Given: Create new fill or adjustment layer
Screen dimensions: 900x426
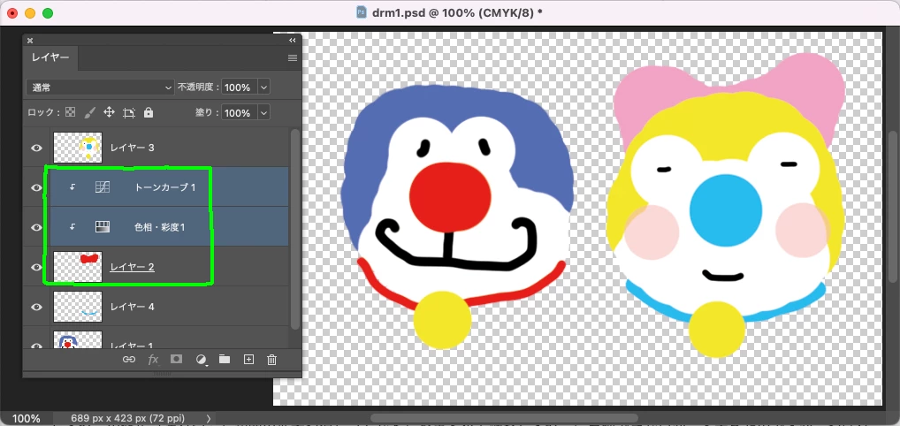Looking at the screenshot, I should pos(201,360).
